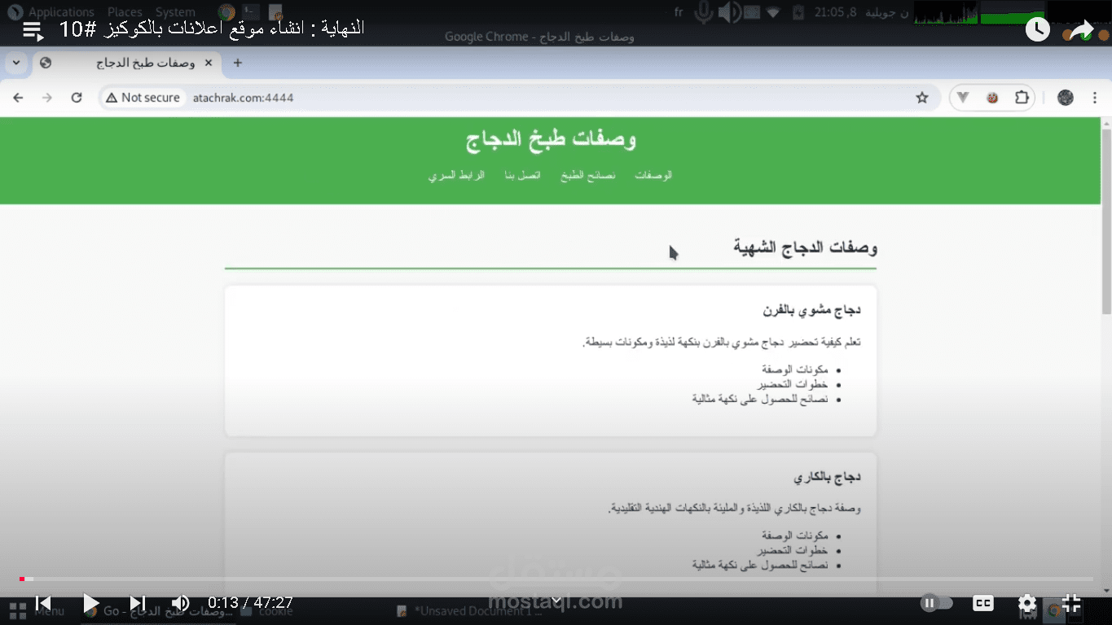Mute the video volume speaker icon
This screenshot has width=1112, height=625.
tap(180, 603)
